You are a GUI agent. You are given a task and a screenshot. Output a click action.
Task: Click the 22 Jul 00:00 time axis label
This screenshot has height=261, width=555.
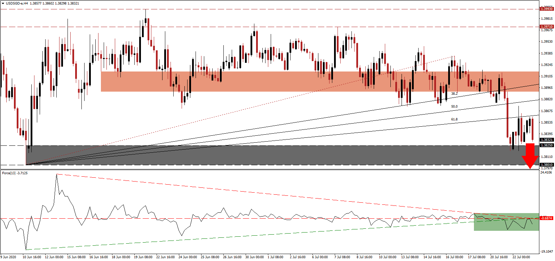[521, 257]
